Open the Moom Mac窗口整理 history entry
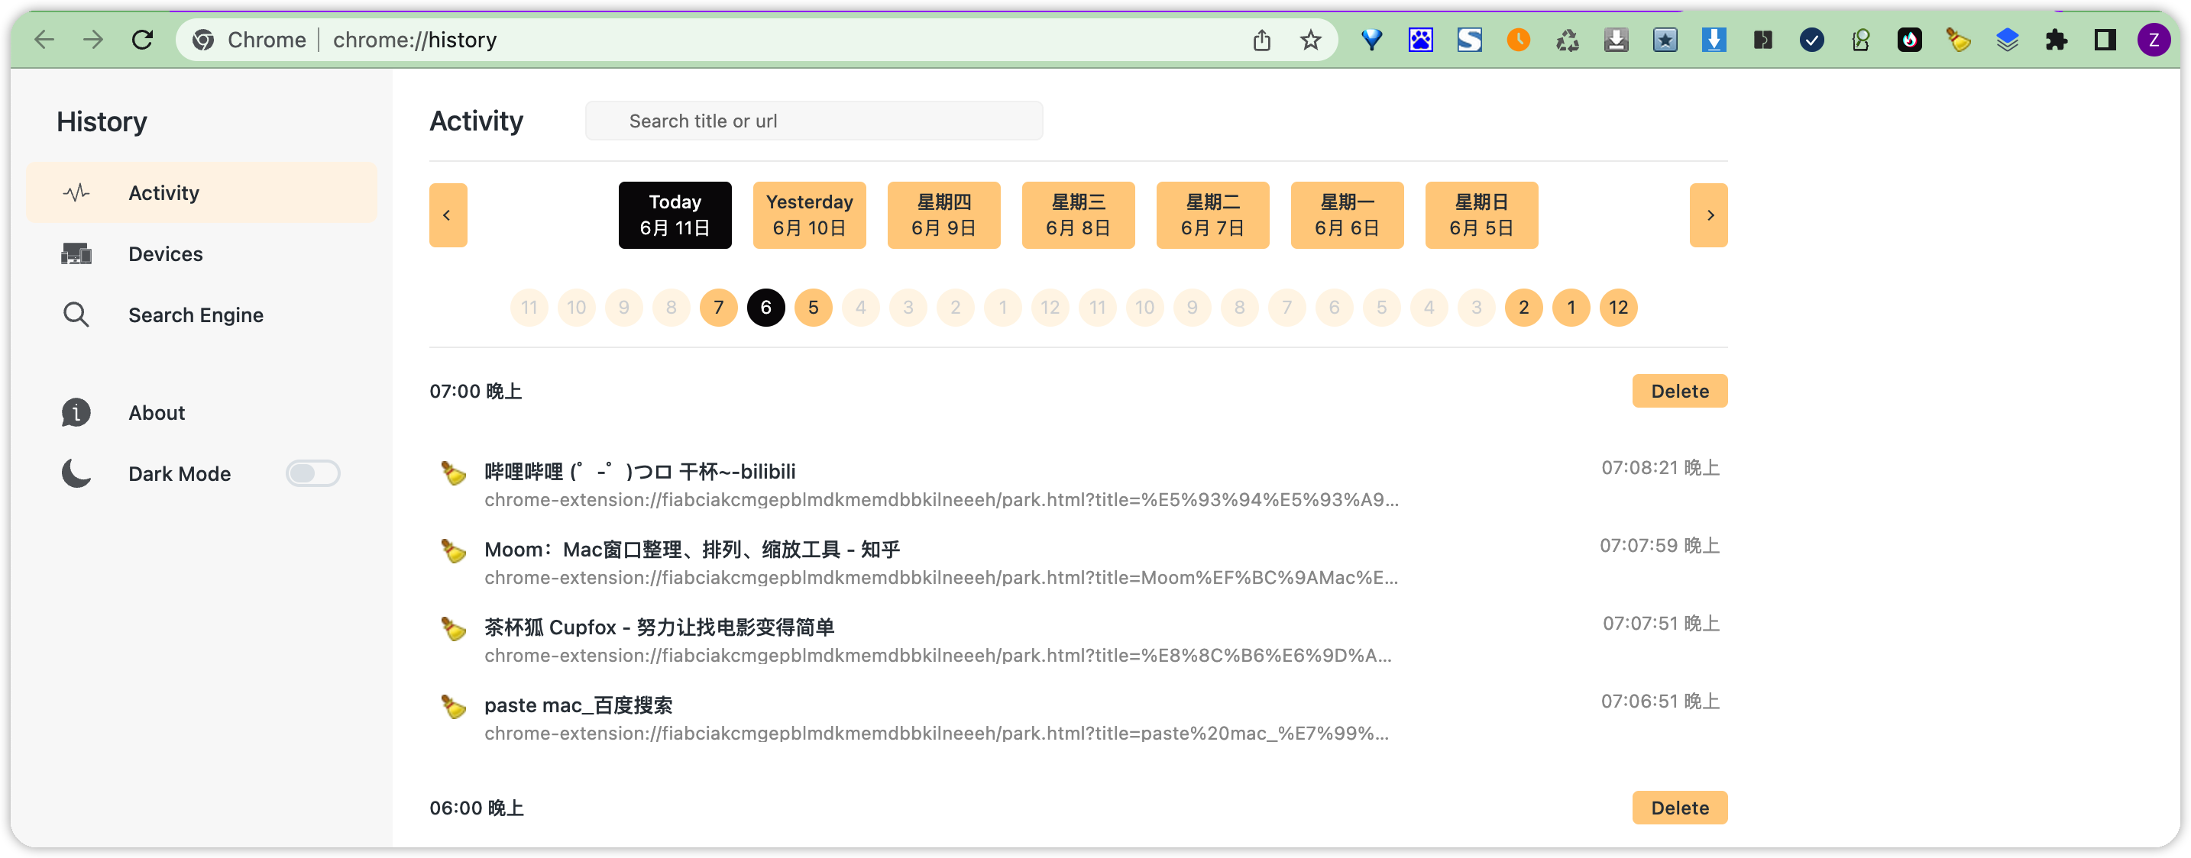 691,550
